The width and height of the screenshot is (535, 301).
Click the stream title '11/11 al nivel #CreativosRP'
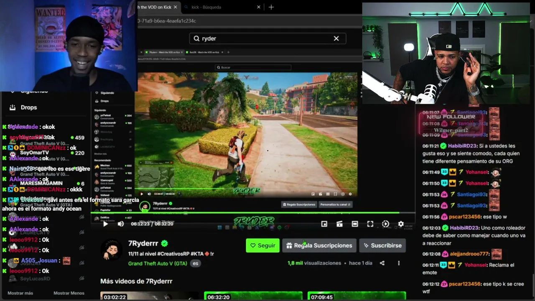click(x=171, y=254)
